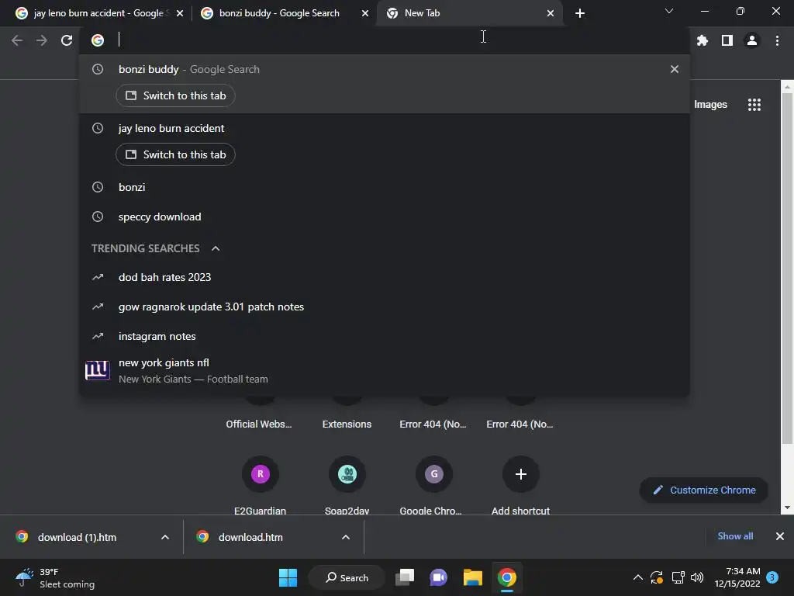Image resolution: width=794 pixels, height=596 pixels.
Task: Close the downloads bar
Action: tap(780, 536)
